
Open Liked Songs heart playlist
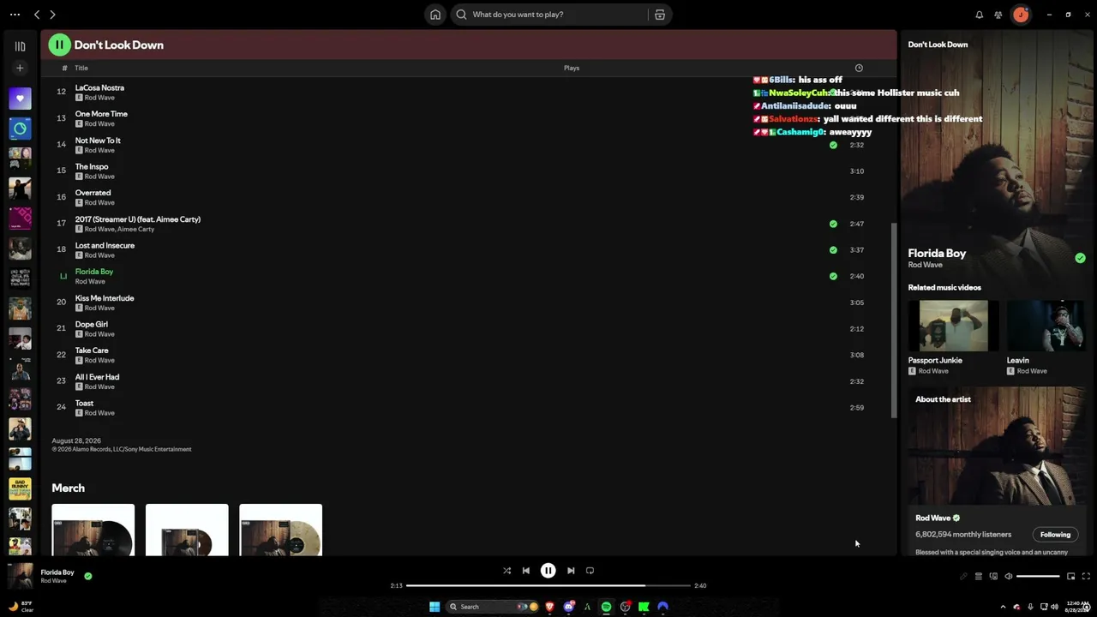tap(21, 99)
